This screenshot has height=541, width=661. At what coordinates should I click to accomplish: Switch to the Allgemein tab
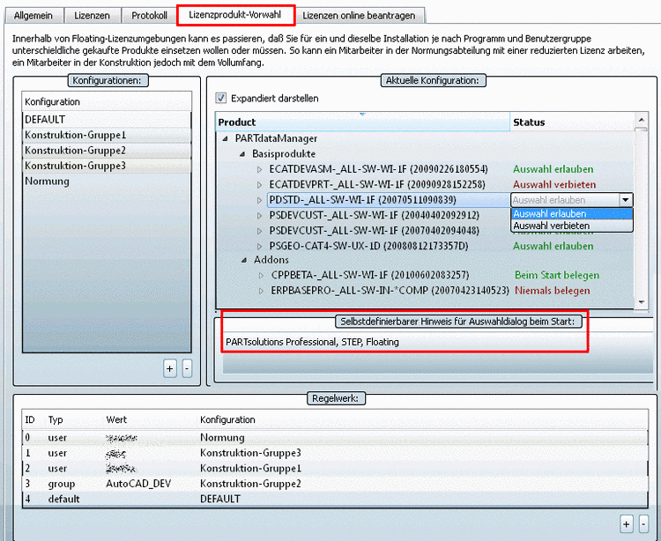pyautogui.click(x=33, y=16)
